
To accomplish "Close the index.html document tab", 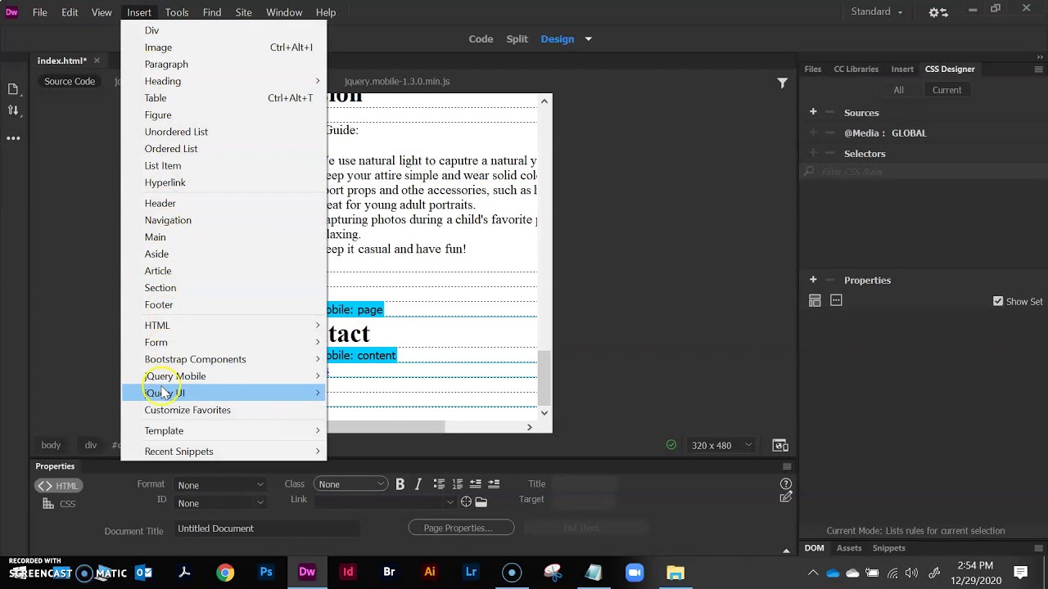I will click(x=96, y=61).
